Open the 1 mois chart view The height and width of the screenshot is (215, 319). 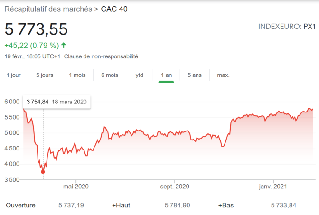coord(77,75)
